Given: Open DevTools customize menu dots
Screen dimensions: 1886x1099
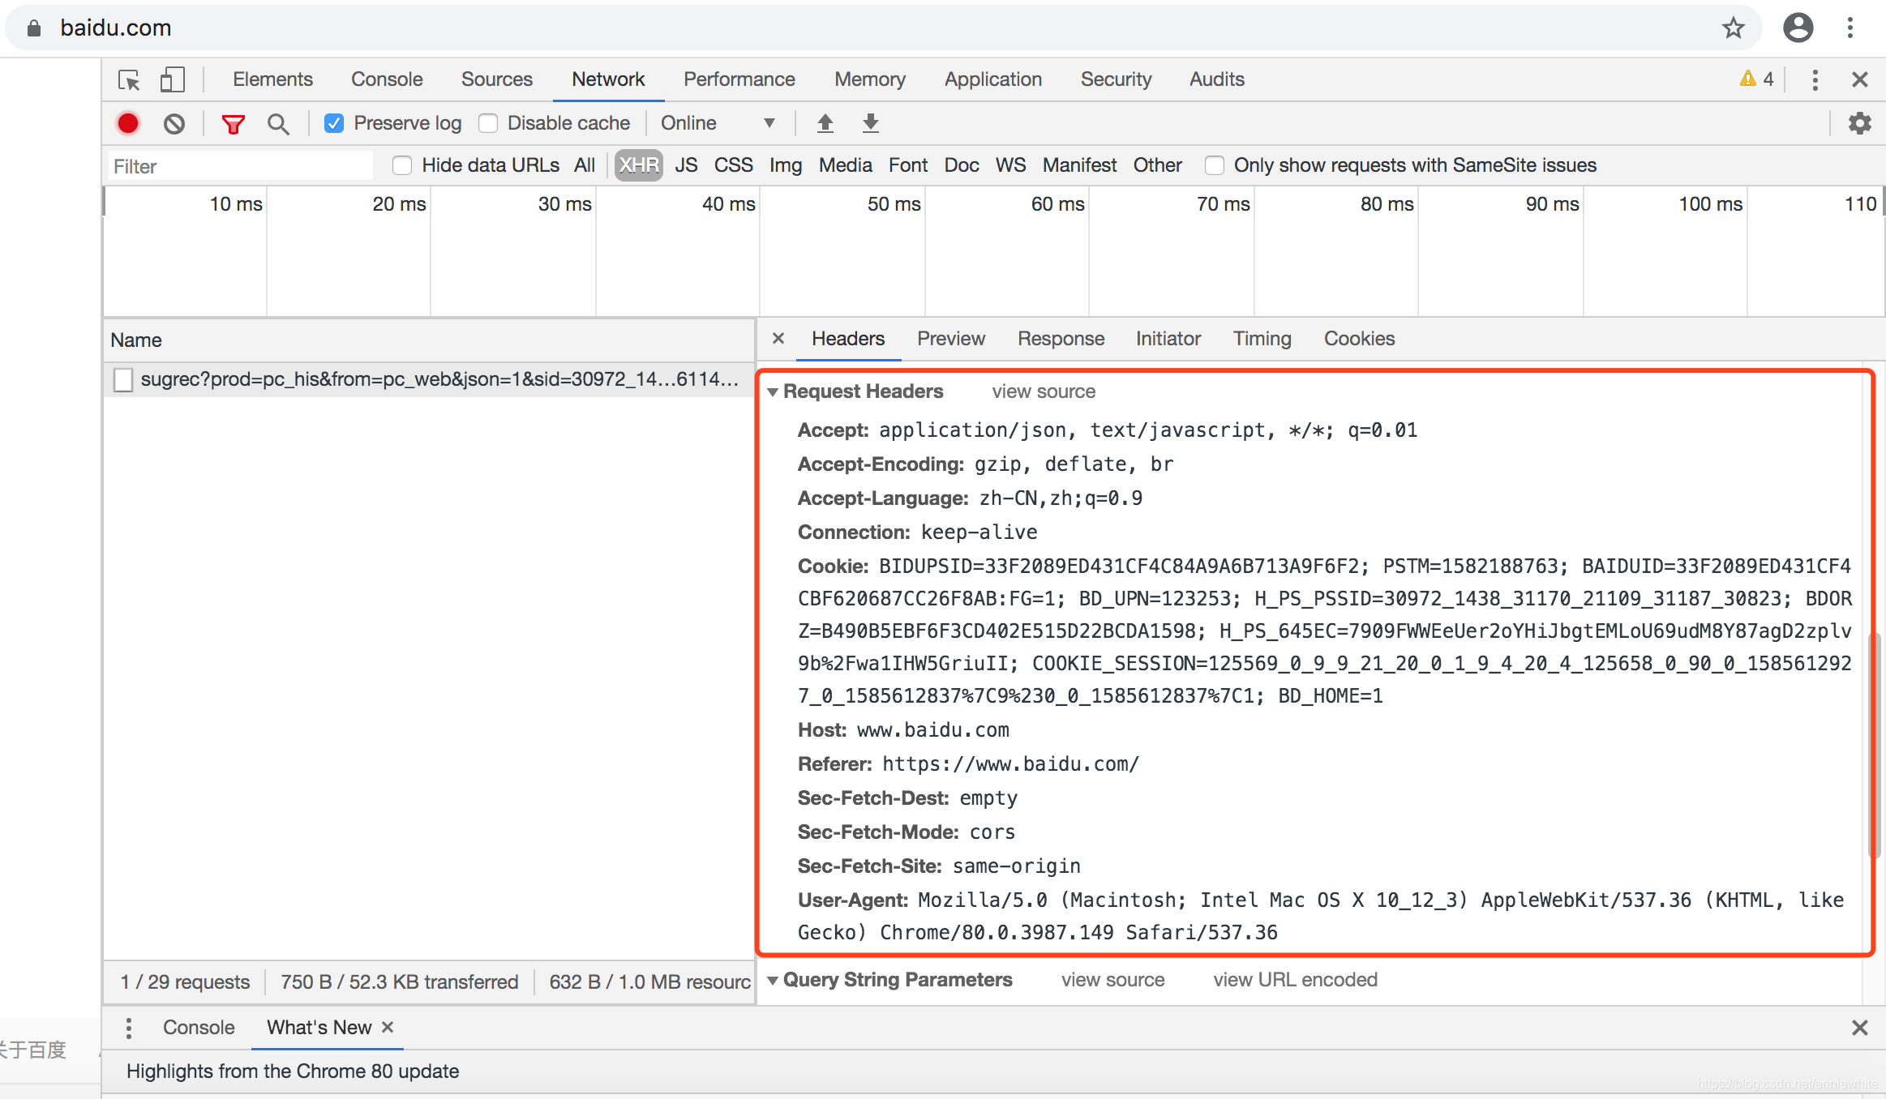Looking at the screenshot, I should (x=1815, y=79).
